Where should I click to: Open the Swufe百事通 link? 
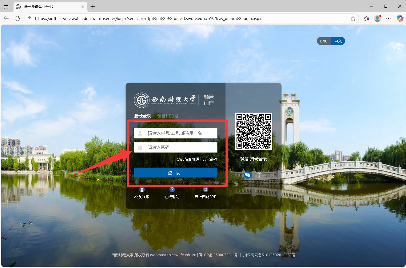[x=188, y=159]
